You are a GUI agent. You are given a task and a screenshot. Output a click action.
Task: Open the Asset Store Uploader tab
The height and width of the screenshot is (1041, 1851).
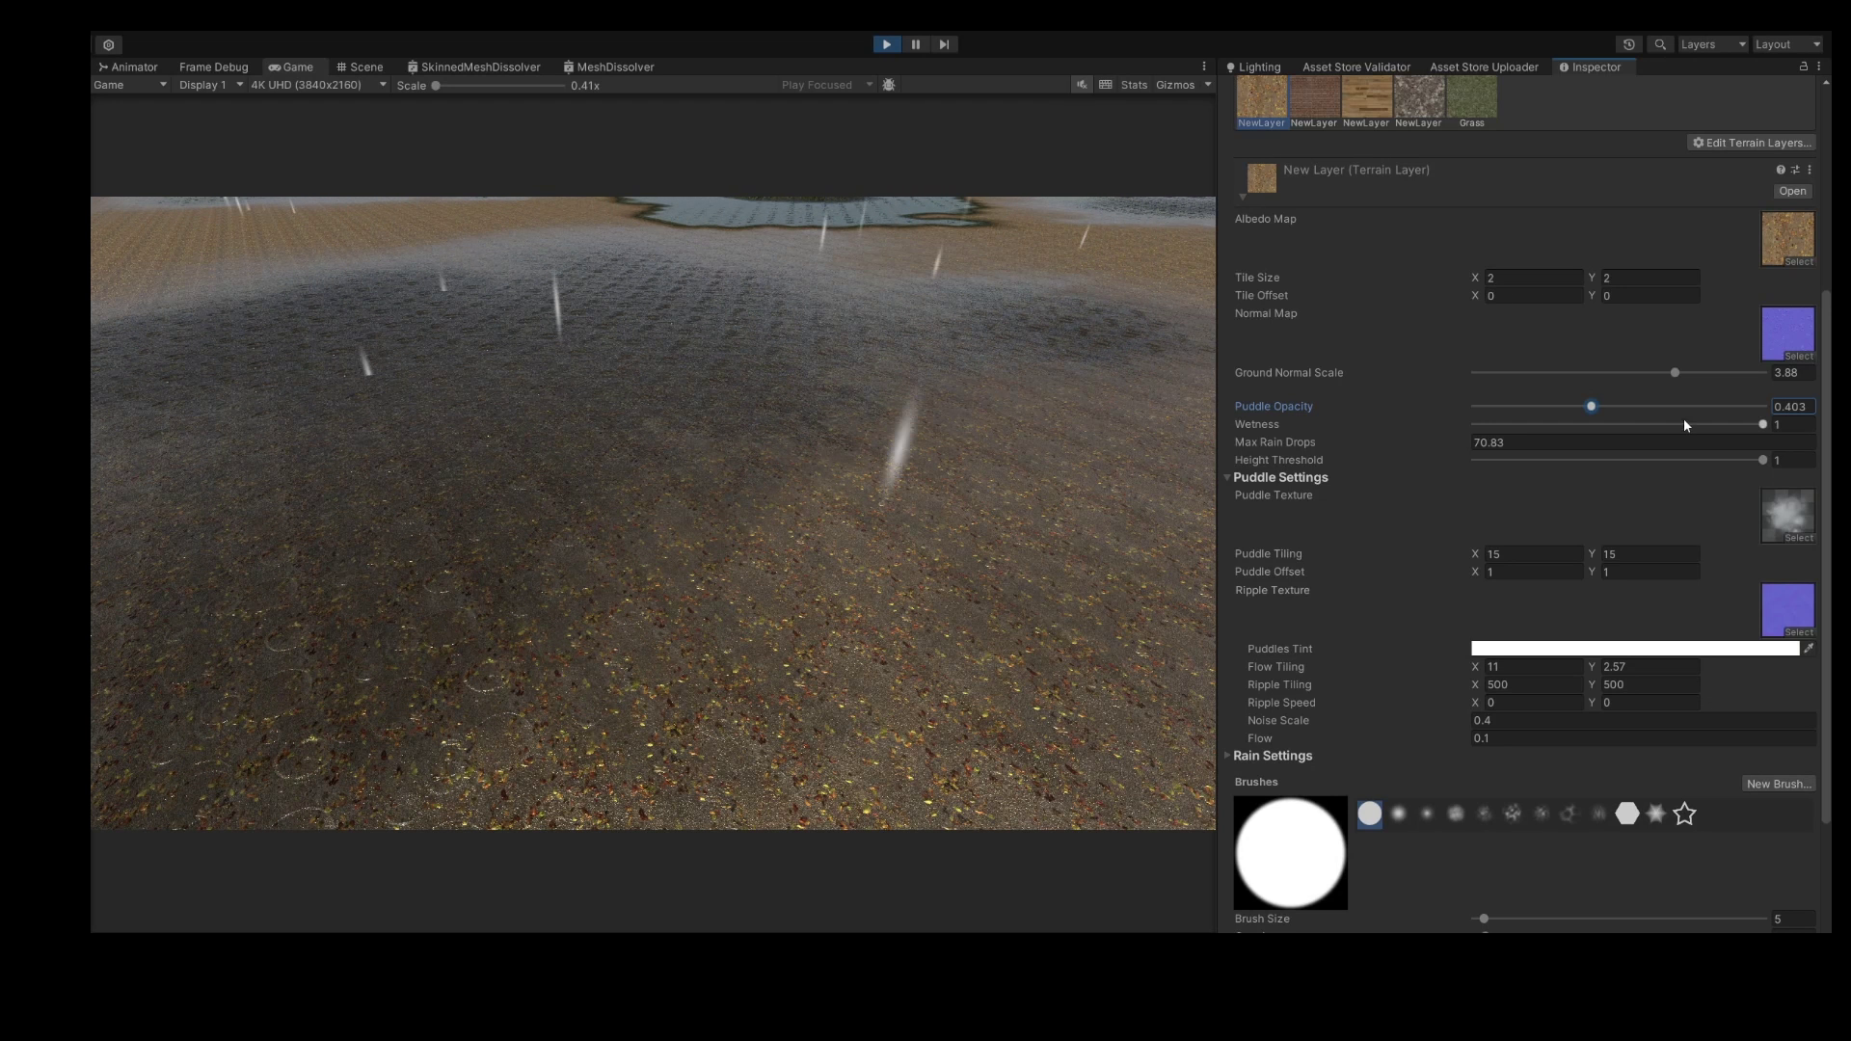[1484, 67]
